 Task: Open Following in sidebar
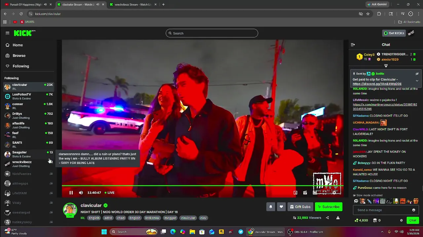(28, 66)
